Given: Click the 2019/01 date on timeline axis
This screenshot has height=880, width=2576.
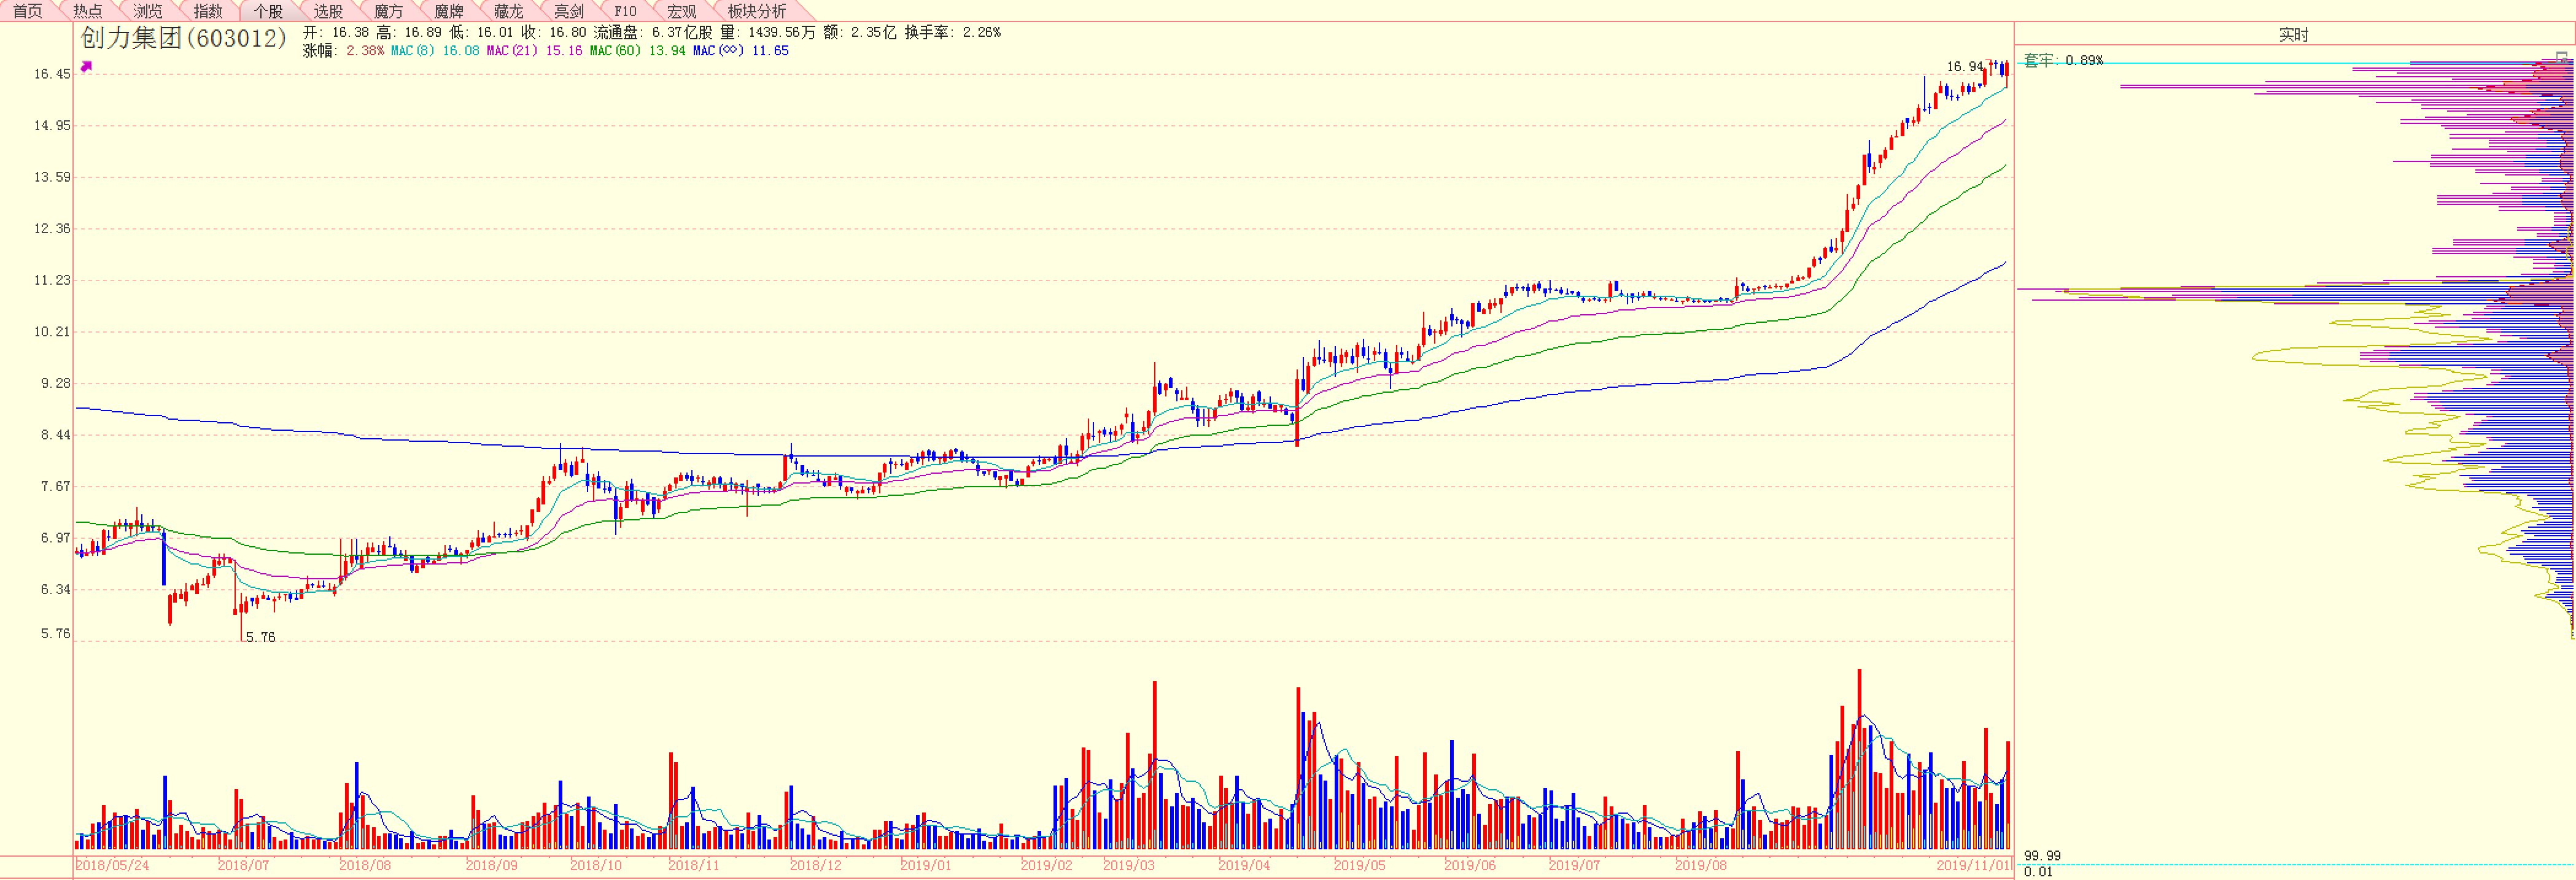Looking at the screenshot, I should [x=926, y=865].
